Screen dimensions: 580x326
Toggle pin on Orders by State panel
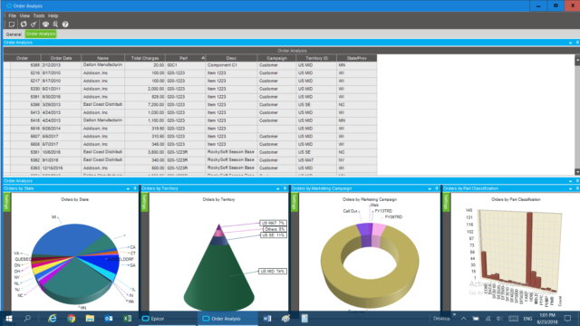click(135, 188)
